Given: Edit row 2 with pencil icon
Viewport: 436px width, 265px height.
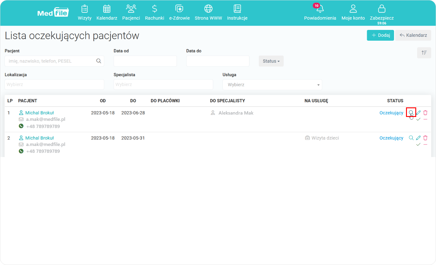Looking at the screenshot, I should [x=418, y=138].
